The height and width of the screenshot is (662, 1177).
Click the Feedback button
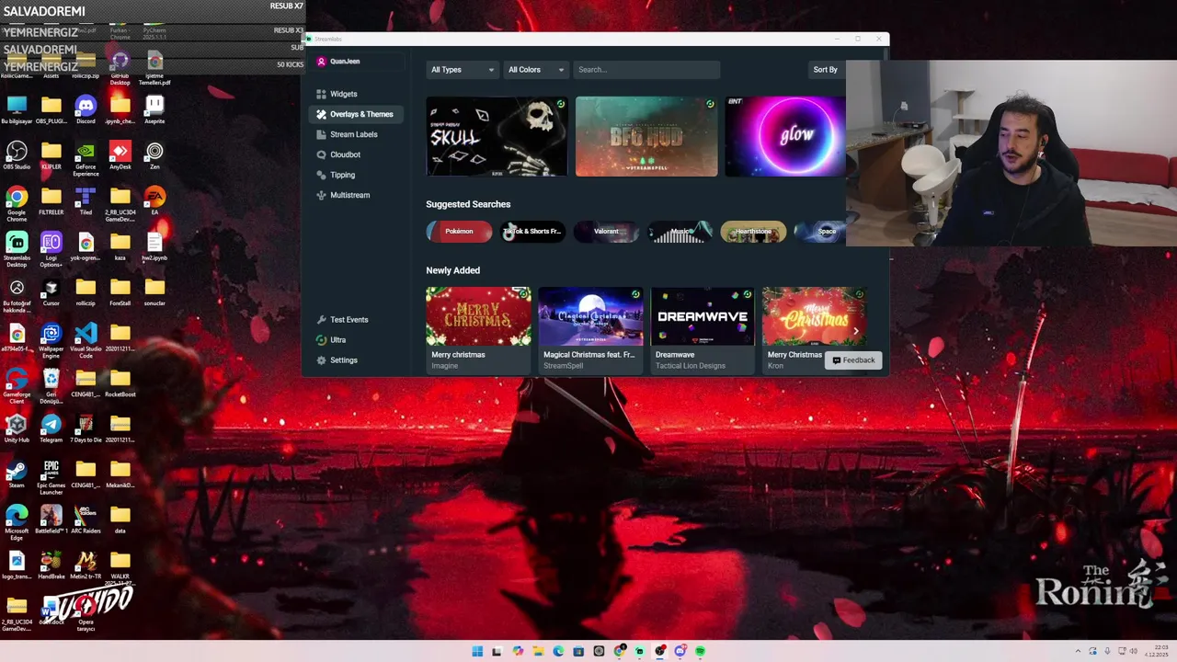tap(853, 360)
